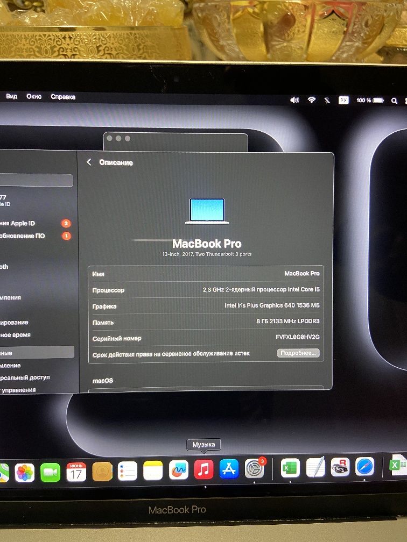
Task: Open Spotlight search magnifier
Action: (x=394, y=101)
